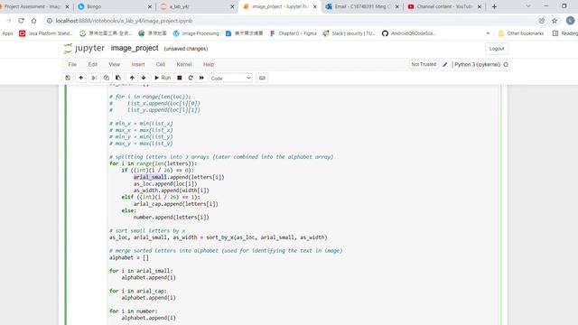The width and height of the screenshot is (578, 325).
Task: Reload the page
Action: pos(21,21)
